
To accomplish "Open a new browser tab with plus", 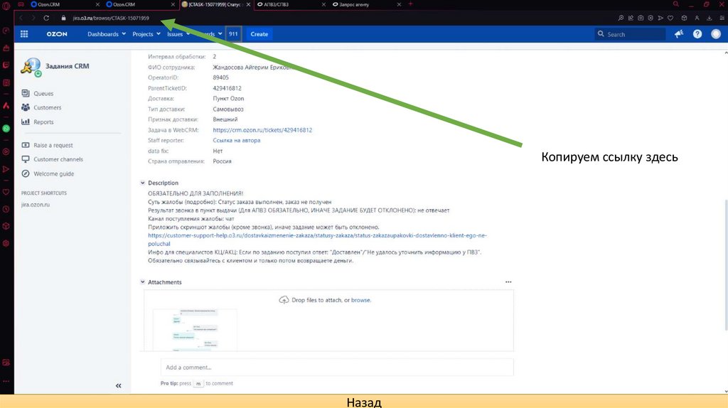I will (x=410, y=4).
